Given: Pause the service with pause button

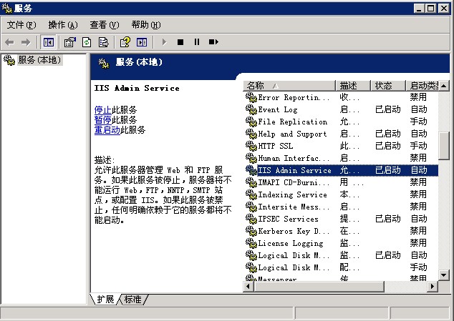Looking at the screenshot, I should (x=197, y=42).
